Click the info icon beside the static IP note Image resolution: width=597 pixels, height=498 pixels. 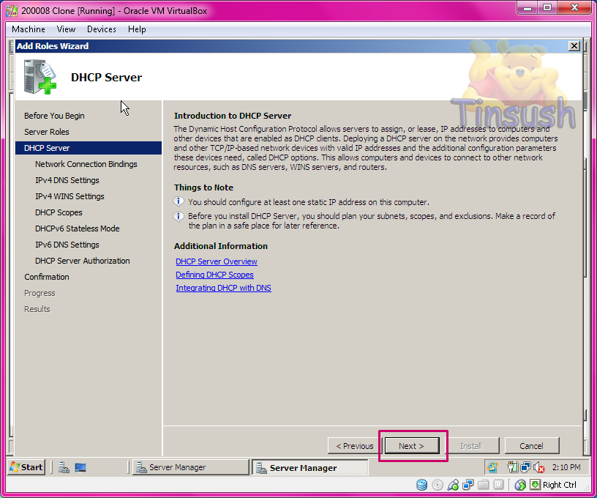coord(179,201)
